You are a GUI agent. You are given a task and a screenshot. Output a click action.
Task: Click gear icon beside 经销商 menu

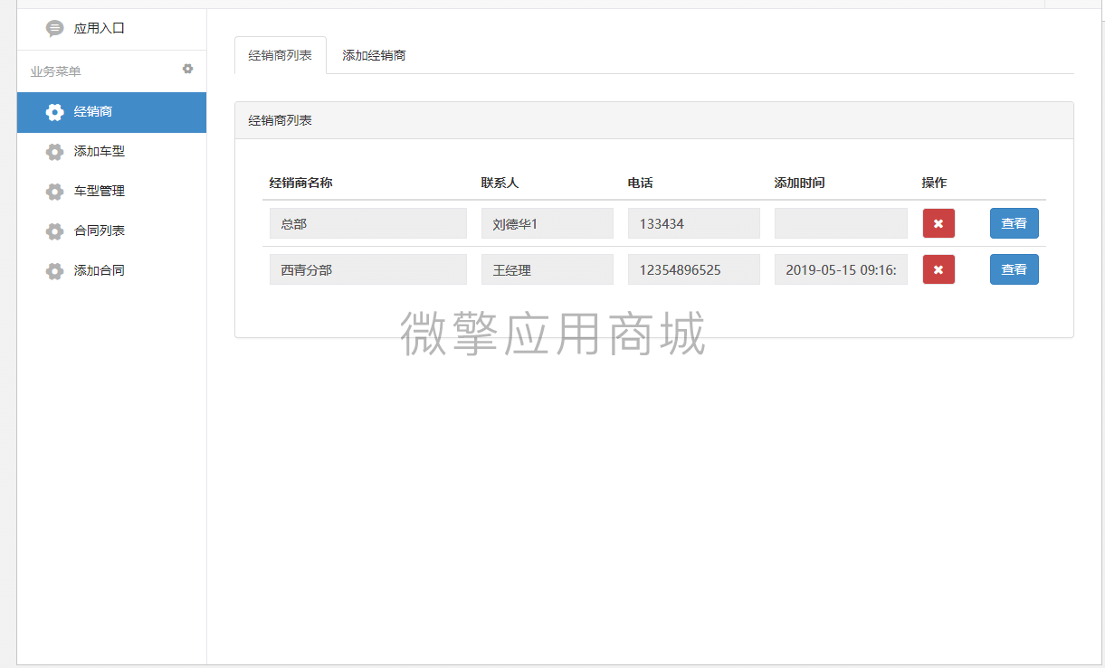(x=55, y=112)
